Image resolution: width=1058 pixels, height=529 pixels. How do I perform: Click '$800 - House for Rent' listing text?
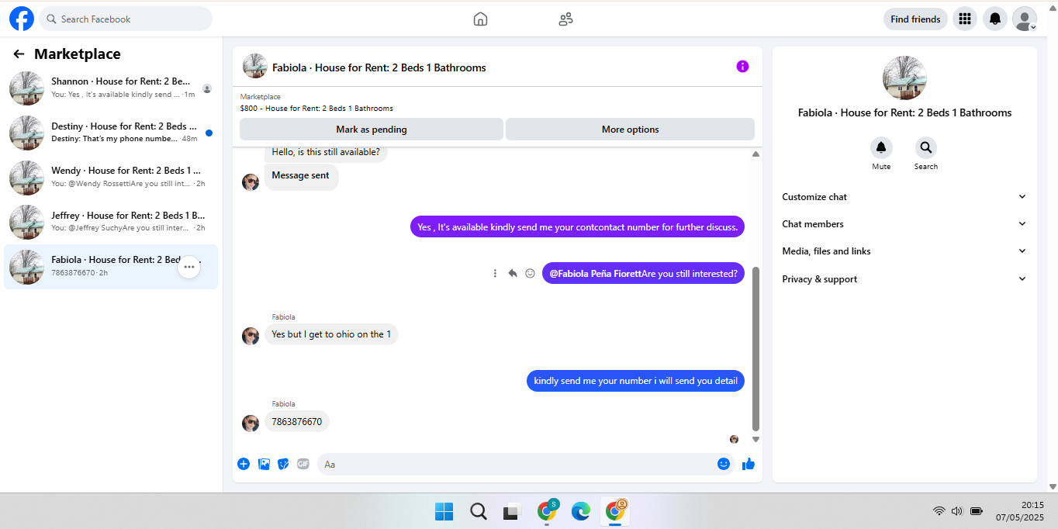click(316, 109)
